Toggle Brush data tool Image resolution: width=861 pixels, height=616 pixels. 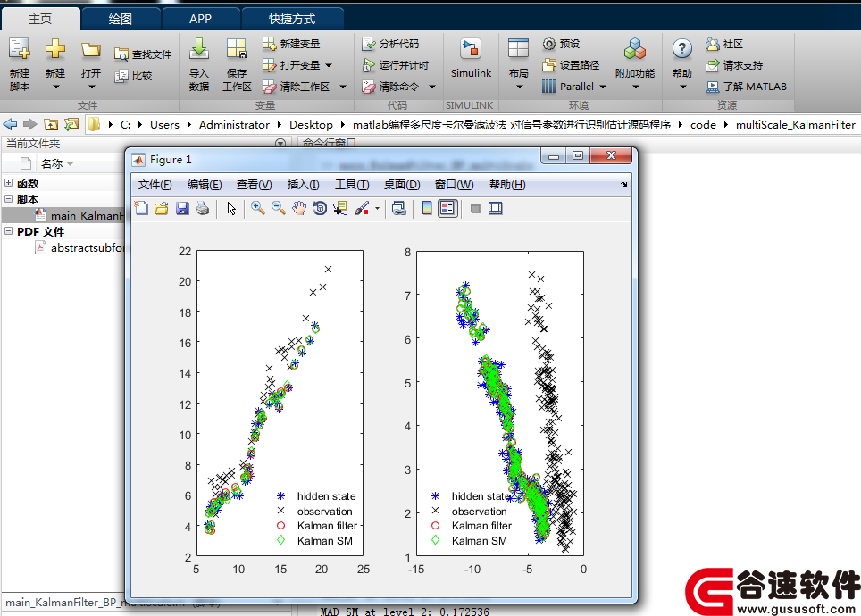[x=362, y=208]
